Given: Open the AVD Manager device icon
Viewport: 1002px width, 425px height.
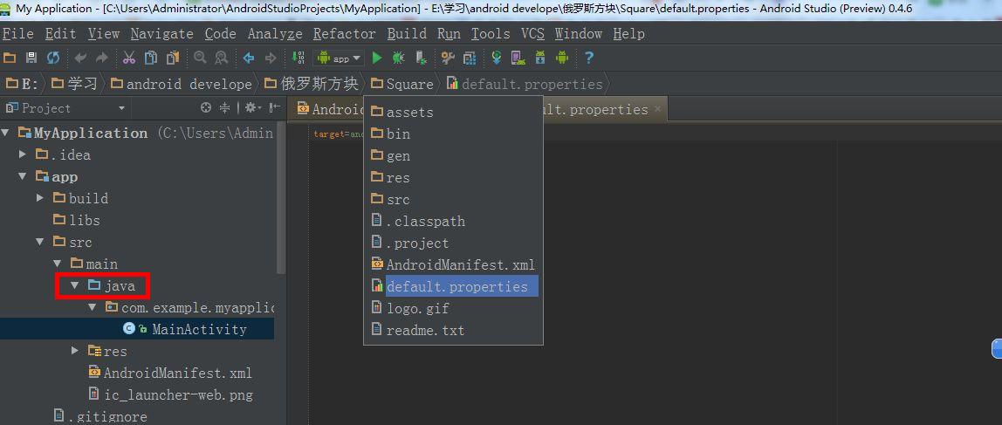Looking at the screenshot, I should [518, 58].
